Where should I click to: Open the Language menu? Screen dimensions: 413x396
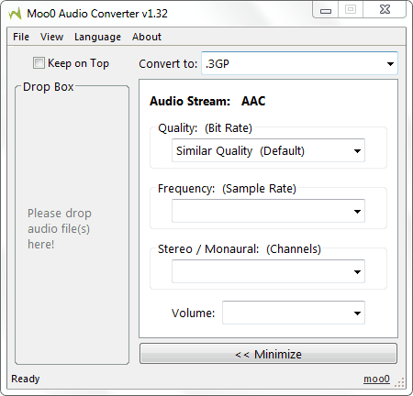coord(97,37)
